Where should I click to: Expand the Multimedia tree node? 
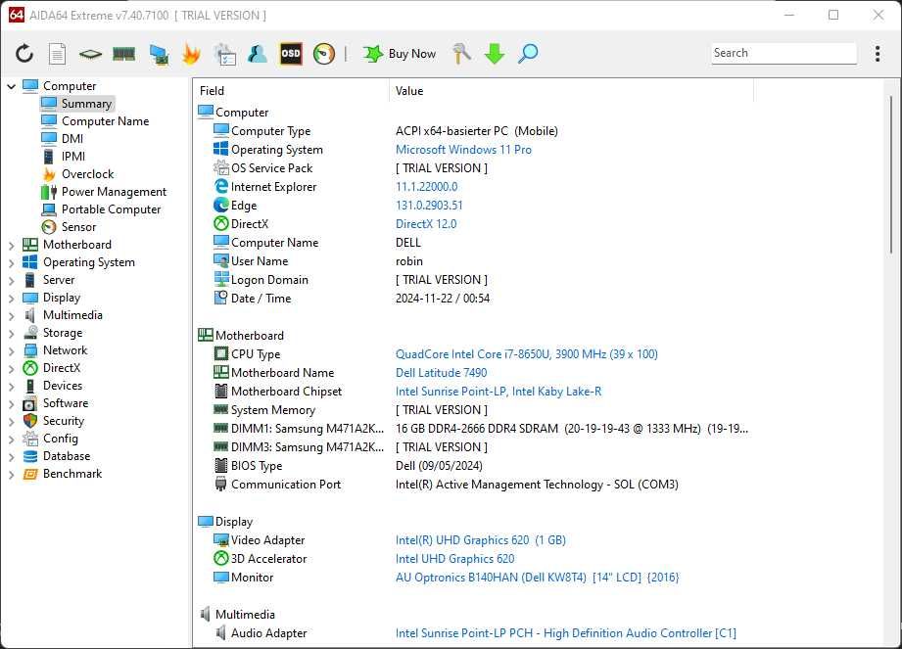click(x=11, y=316)
